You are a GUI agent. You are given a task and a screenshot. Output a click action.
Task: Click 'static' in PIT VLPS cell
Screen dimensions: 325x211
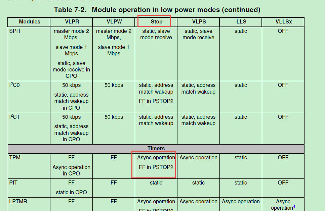tap(198, 183)
